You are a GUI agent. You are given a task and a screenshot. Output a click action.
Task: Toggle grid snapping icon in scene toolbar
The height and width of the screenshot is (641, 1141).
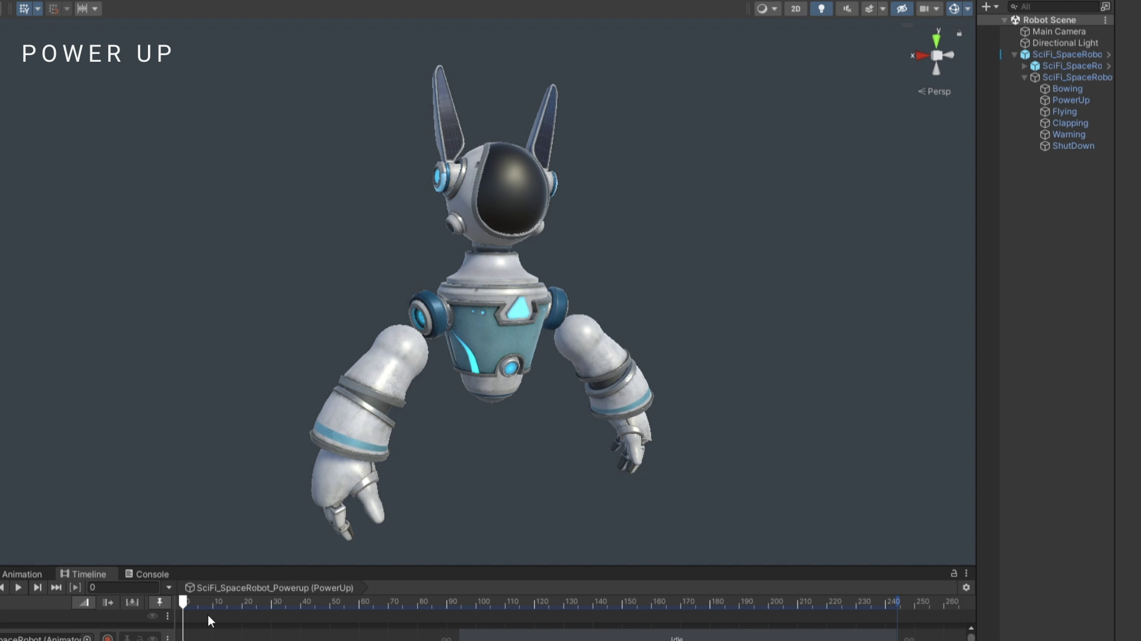click(24, 8)
